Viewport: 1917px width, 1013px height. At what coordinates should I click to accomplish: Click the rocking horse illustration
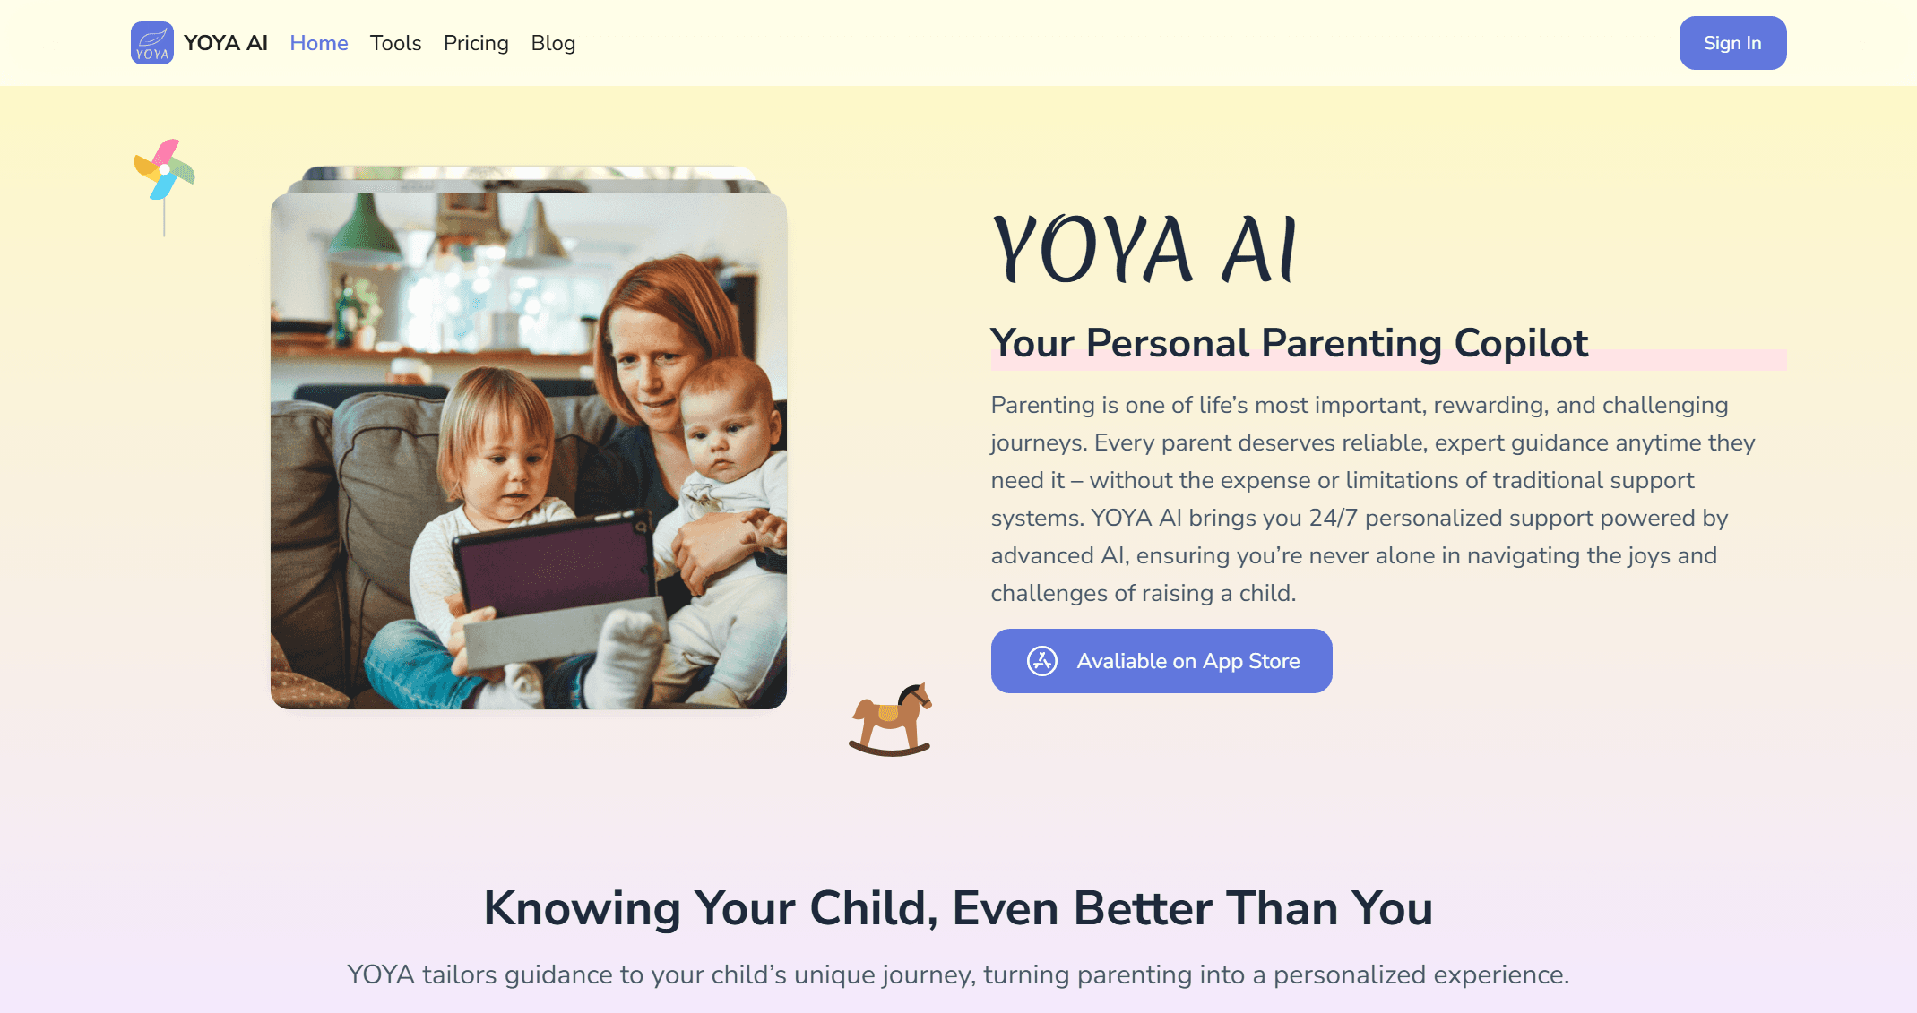point(891,719)
